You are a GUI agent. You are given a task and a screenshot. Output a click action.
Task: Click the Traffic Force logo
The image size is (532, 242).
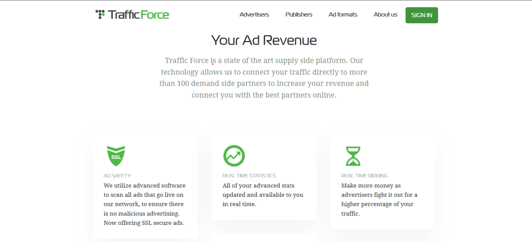point(132,15)
